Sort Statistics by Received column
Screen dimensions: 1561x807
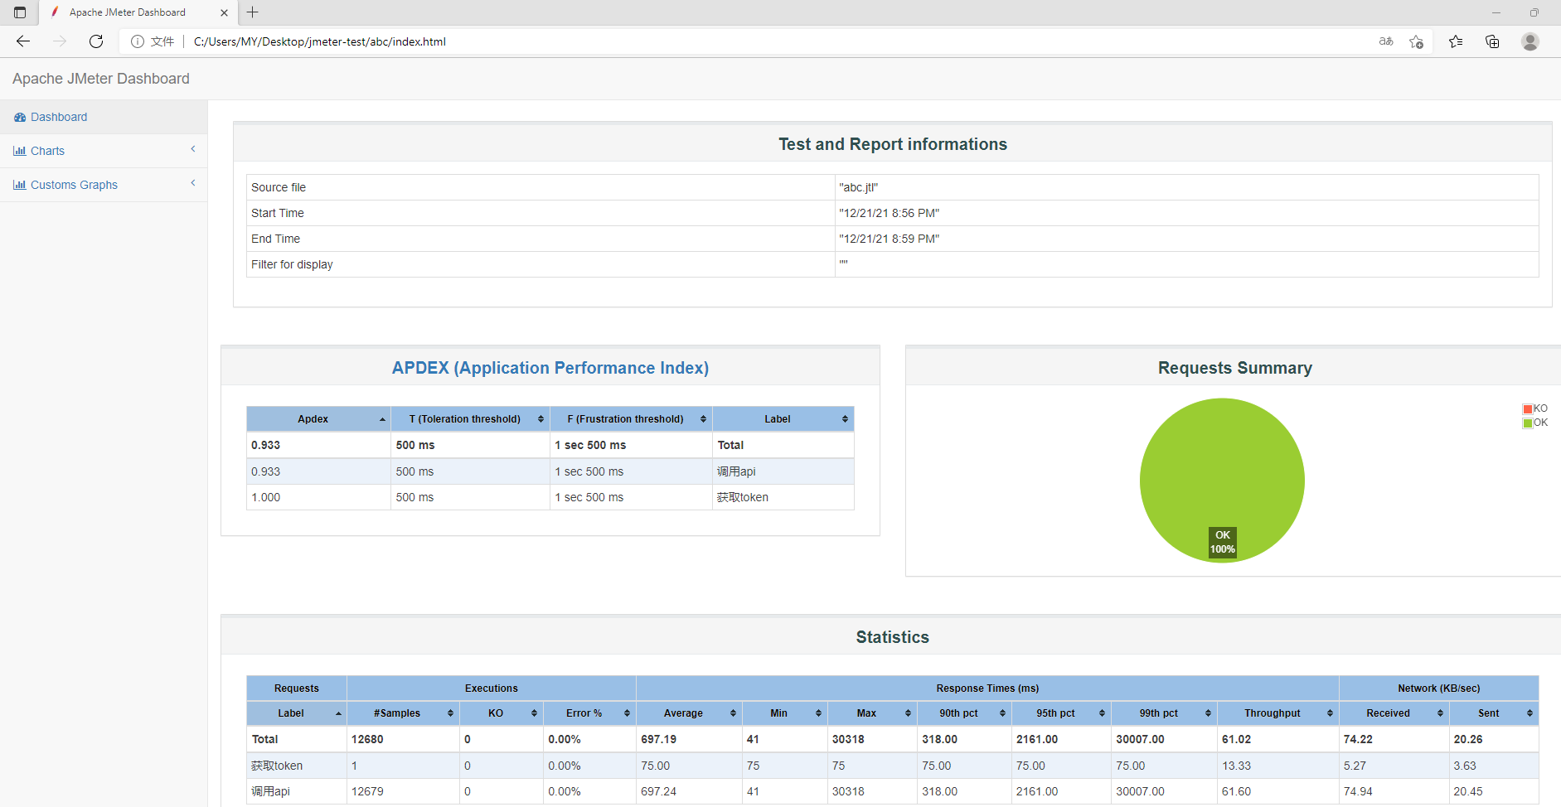(1394, 713)
